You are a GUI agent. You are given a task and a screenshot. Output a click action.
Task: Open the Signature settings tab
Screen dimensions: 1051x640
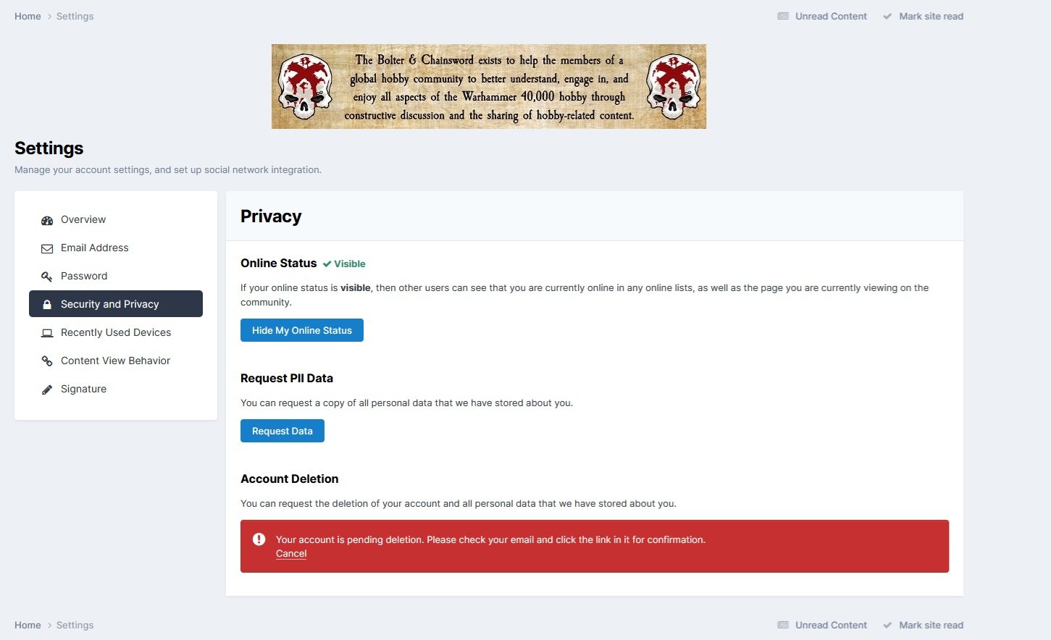[83, 389]
